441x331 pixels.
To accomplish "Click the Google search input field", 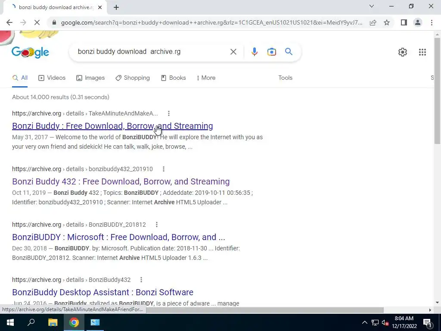I will 152,52.
